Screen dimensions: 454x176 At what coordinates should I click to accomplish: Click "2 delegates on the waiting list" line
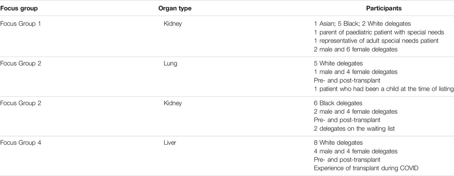354,128
